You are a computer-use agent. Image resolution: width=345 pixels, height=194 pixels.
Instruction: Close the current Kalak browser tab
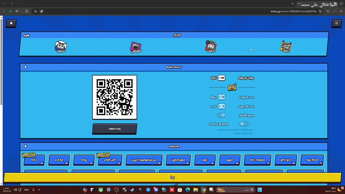pos(299,4)
